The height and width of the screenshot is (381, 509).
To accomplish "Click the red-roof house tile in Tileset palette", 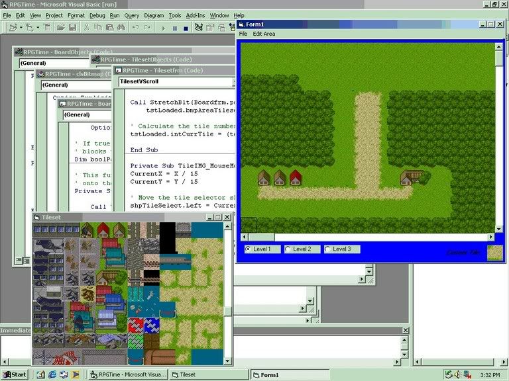I will click(103, 230).
